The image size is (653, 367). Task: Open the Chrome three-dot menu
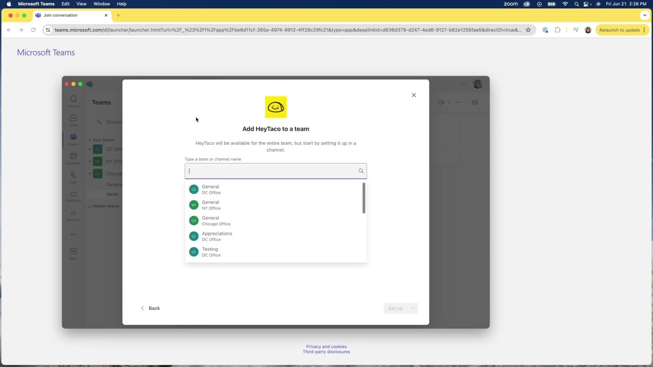(644, 30)
